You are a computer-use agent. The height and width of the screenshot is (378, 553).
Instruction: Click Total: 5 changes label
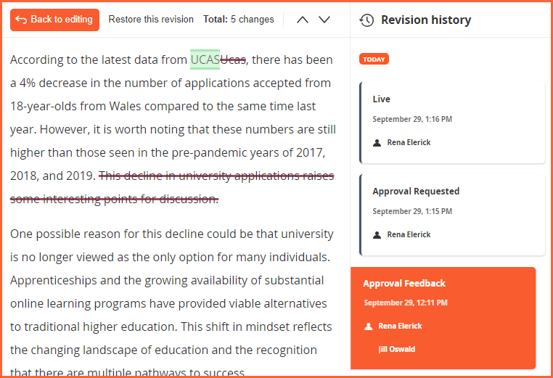pos(239,20)
